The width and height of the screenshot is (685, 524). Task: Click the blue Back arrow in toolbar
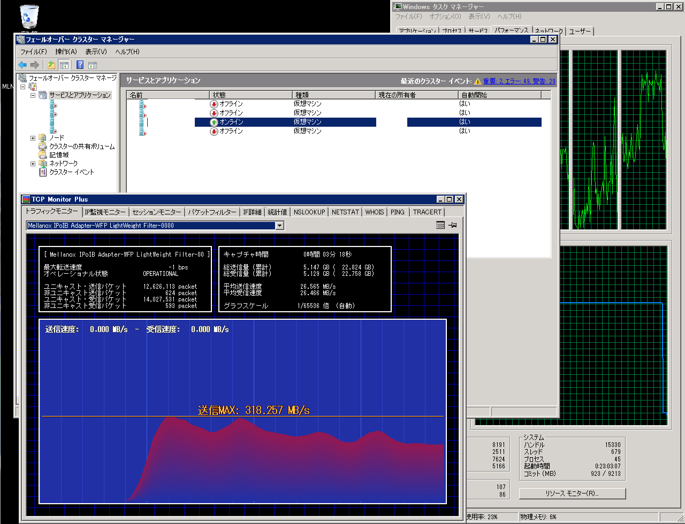pos(22,65)
